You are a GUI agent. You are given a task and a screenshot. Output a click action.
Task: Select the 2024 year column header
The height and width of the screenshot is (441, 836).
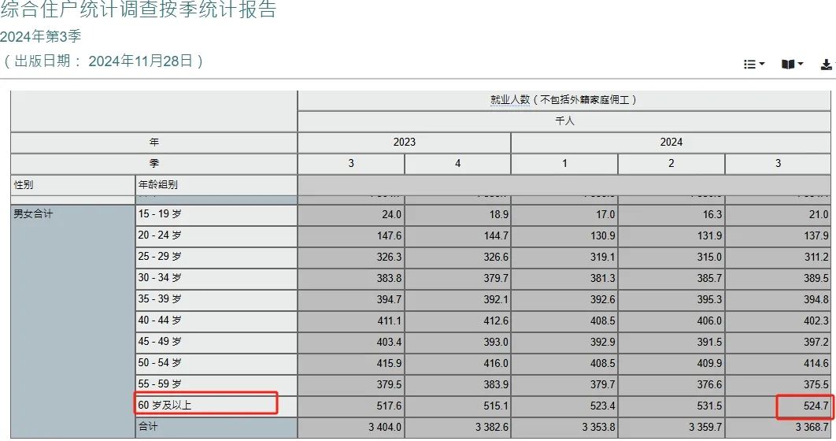(671, 143)
